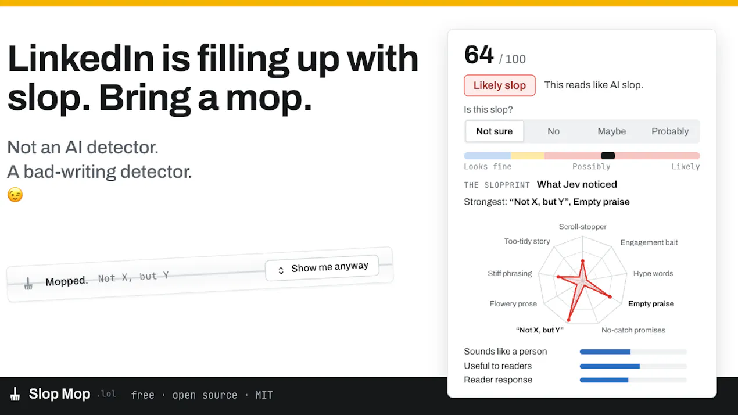
Task: Click the Is this slop? question label
Action: click(488, 109)
